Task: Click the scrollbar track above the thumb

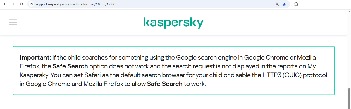Action: coord(349,50)
